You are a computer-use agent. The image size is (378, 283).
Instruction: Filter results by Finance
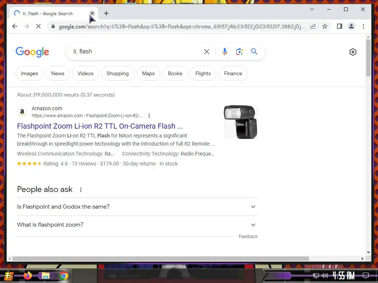(x=233, y=73)
